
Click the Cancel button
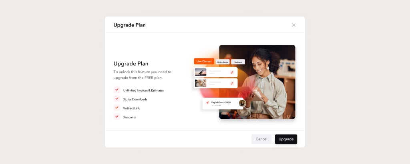pos(261,139)
